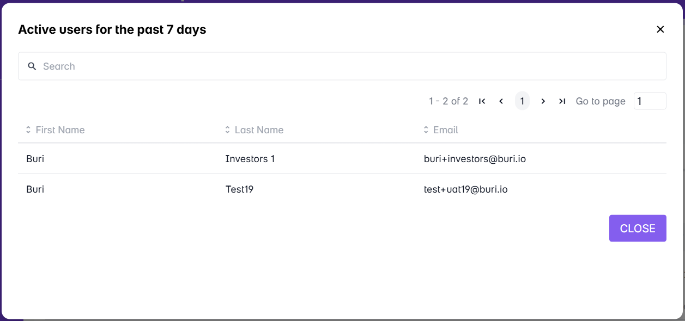Viewport: 685px width, 321px height.
Task: Sort by First Name using arrows icon
Action: coord(28,130)
